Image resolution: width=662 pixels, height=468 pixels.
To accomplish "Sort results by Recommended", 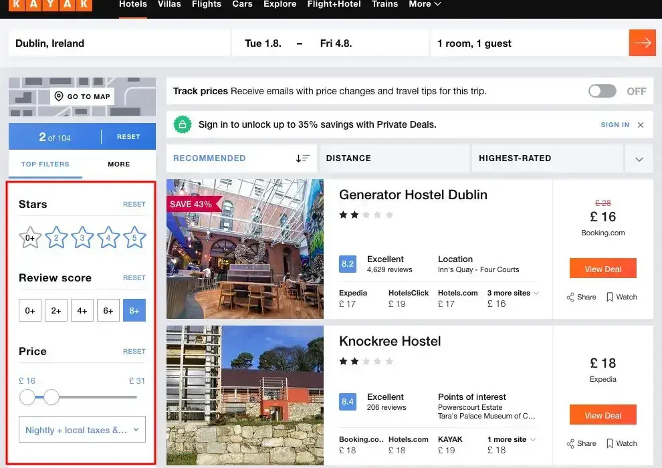I will coord(241,158).
